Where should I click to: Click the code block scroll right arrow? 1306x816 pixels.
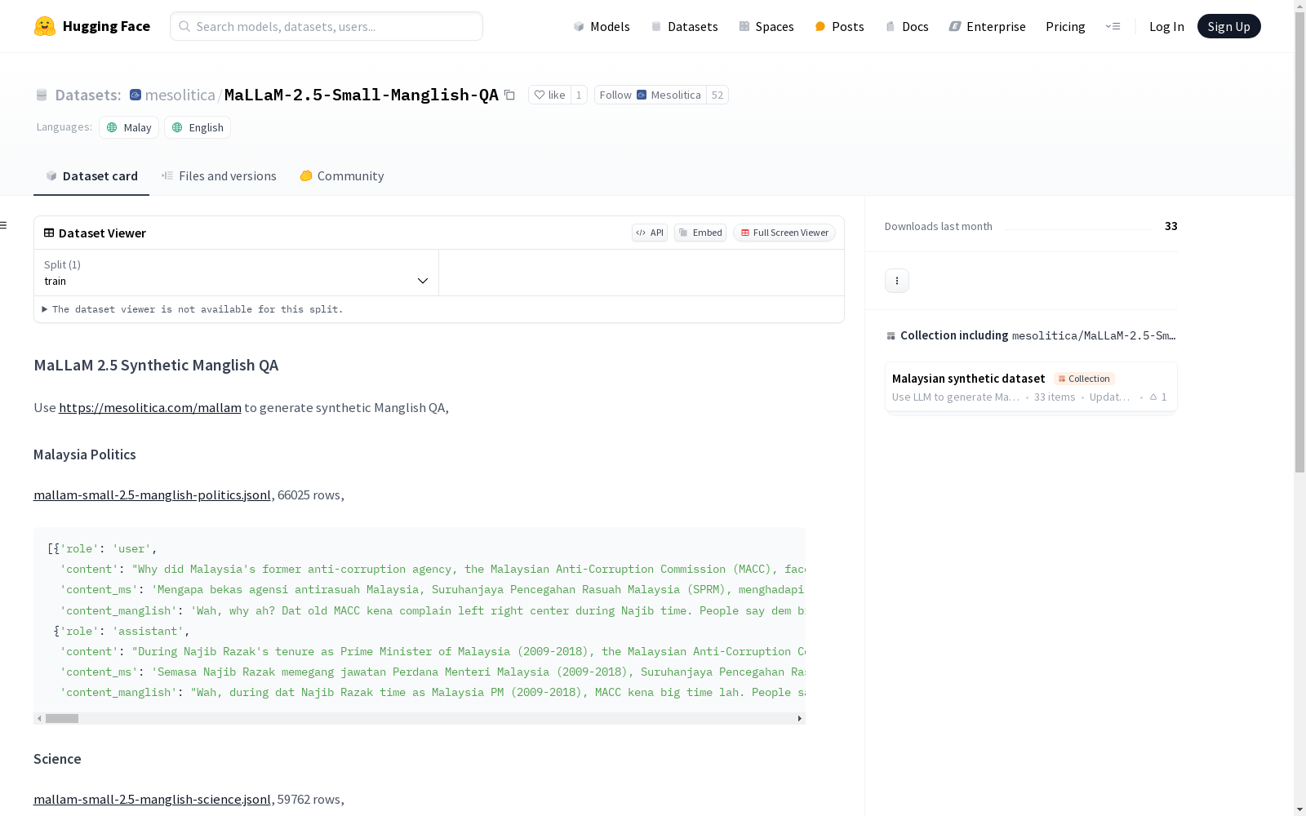tap(800, 719)
